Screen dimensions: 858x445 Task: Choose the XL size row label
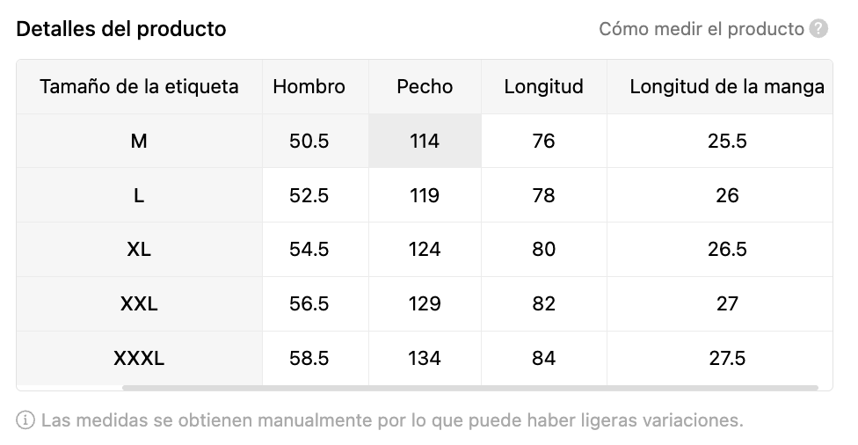click(139, 250)
